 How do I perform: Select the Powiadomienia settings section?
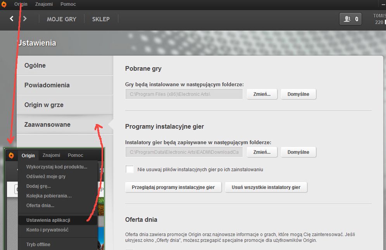(x=65, y=85)
